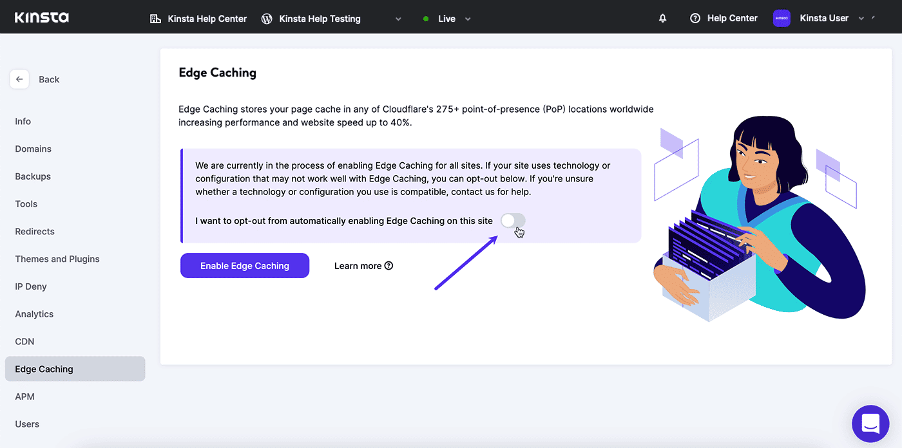The width and height of the screenshot is (902, 448).
Task: Click the Help Center question mark icon
Action: pos(695,18)
